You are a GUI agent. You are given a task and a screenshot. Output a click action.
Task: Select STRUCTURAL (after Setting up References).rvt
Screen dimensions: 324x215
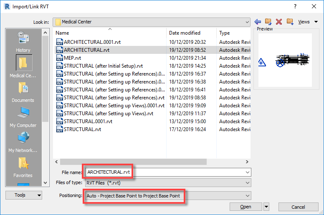(x=114, y=98)
